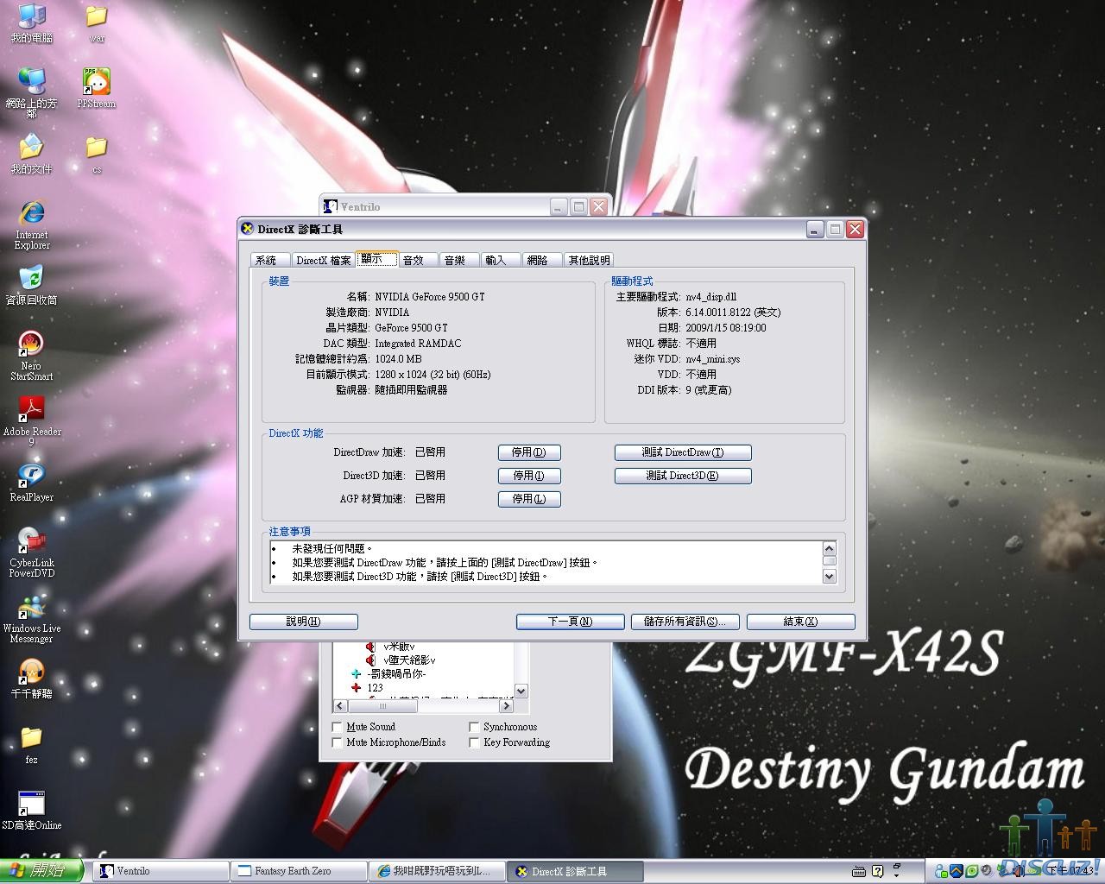1105x884 pixels.
Task: Open the Adobe Reader 9 shortcut
Action: coord(32,422)
